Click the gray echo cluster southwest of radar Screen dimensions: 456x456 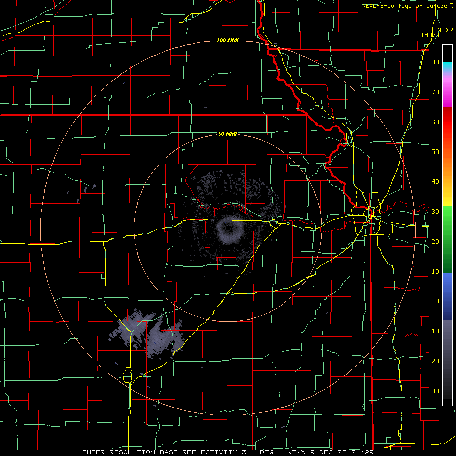147,333
